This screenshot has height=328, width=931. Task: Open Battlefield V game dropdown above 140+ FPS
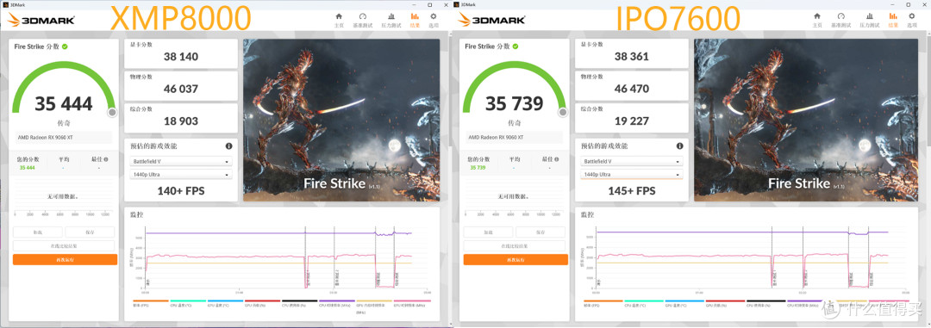[180, 161]
